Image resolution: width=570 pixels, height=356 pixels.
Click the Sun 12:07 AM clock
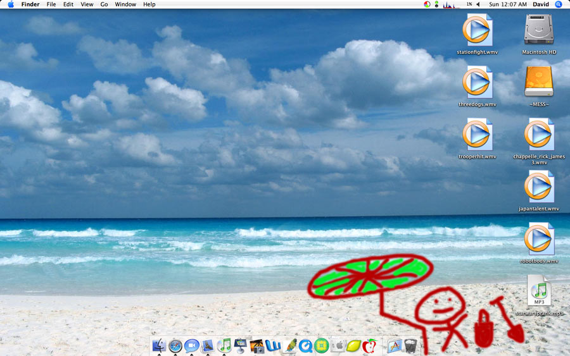(508, 4)
